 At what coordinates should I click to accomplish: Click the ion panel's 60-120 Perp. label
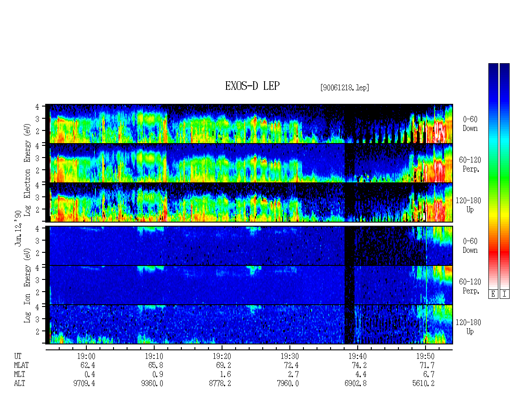click(470, 286)
